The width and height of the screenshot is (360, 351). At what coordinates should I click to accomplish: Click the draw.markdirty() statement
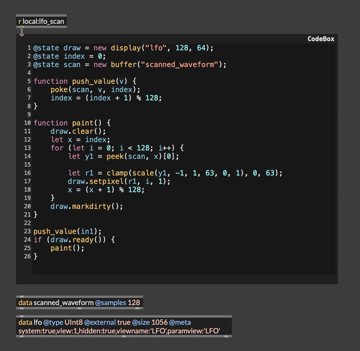coord(86,206)
